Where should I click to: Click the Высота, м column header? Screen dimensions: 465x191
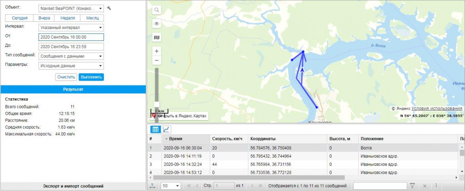[343, 139]
